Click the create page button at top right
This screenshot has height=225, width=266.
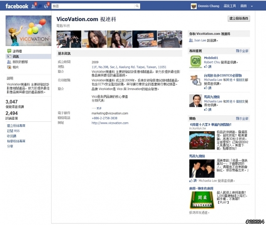(239, 19)
